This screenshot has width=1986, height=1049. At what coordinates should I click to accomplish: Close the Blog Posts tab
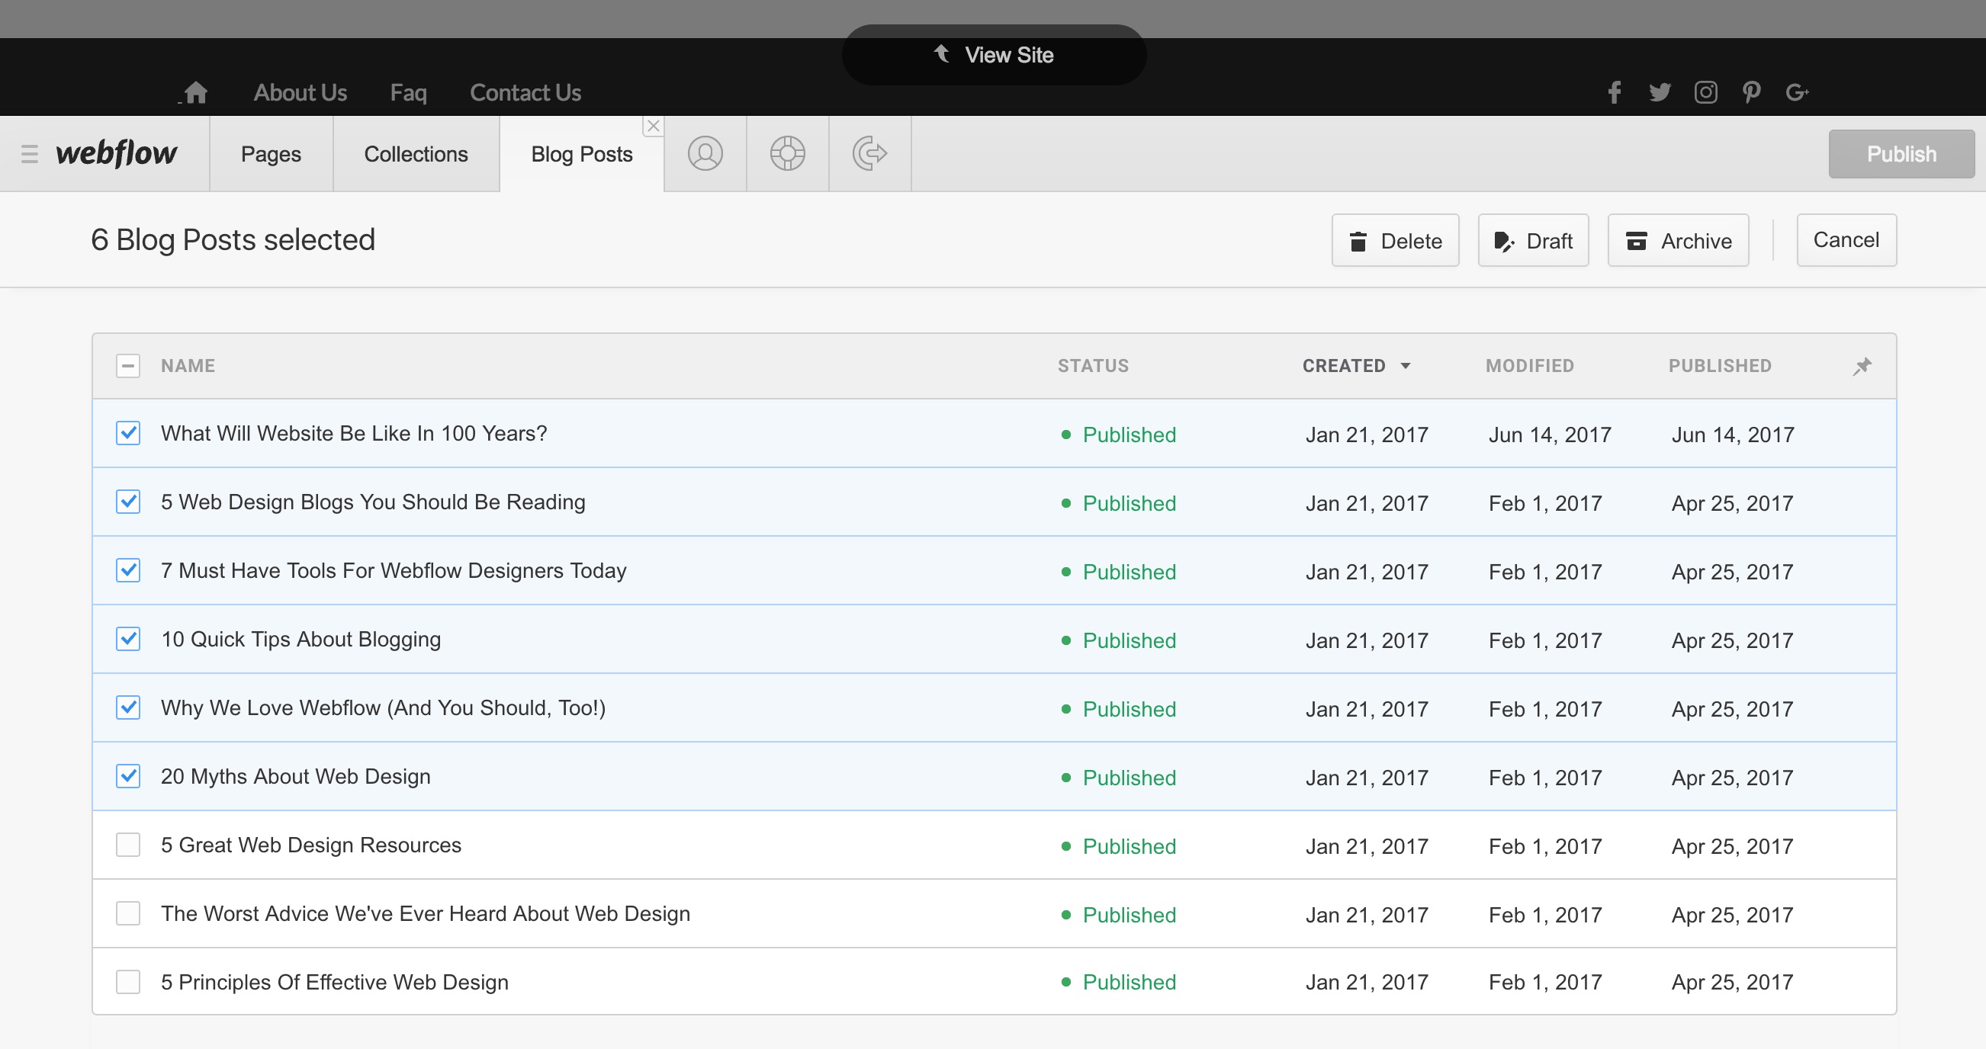(x=653, y=126)
